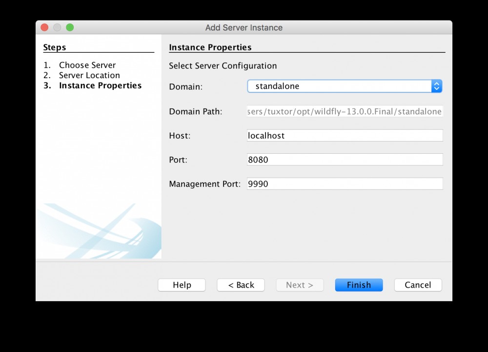Select "standalone" from the Domain combo box
The height and width of the screenshot is (352, 488).
[x=342, y=86]
